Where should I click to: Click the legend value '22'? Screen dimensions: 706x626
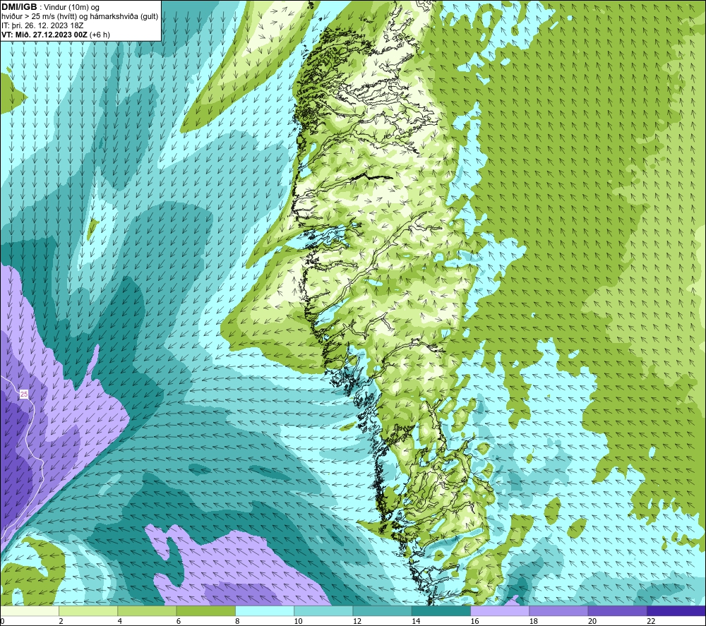click(x=651, y=621)
